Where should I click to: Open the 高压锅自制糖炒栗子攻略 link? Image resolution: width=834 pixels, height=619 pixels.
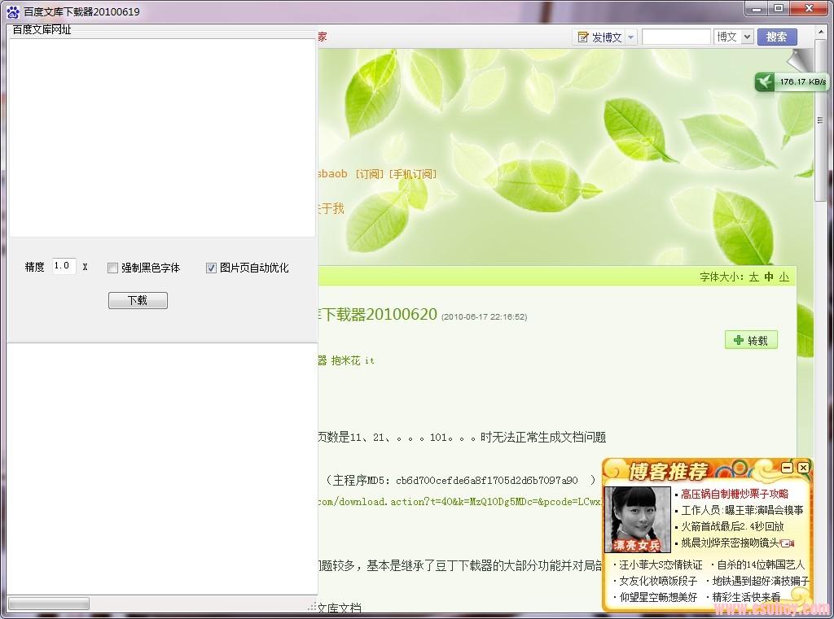point(735,494)
